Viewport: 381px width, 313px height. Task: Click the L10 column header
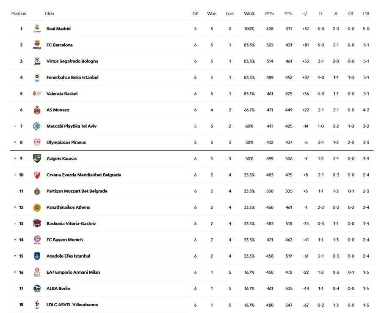[366, 14]
